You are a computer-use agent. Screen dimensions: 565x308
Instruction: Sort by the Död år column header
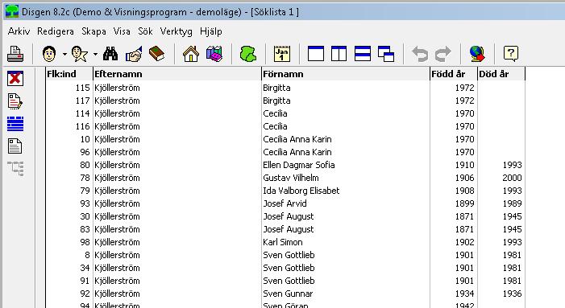(501, 74)
